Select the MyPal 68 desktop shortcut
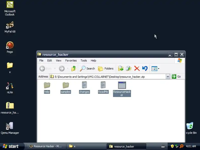 pos(10,27)
